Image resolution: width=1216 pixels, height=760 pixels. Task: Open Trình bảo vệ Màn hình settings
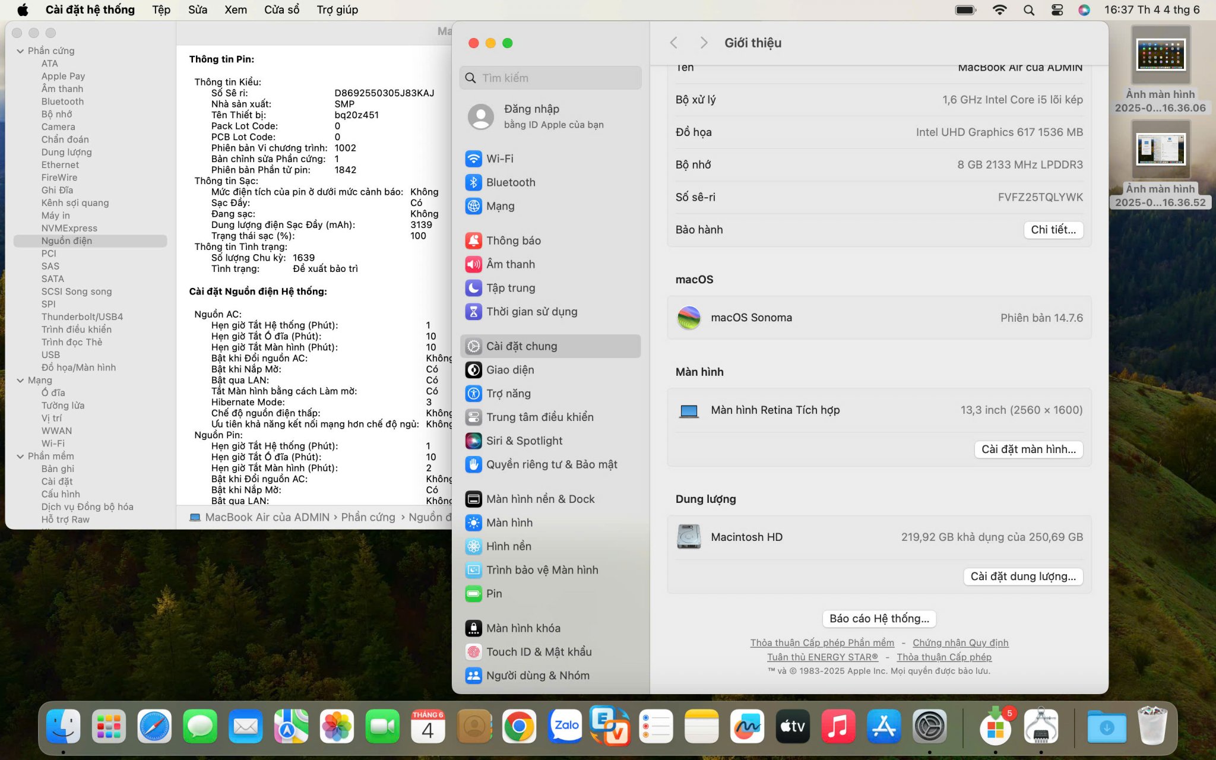(x=550, y=570)
